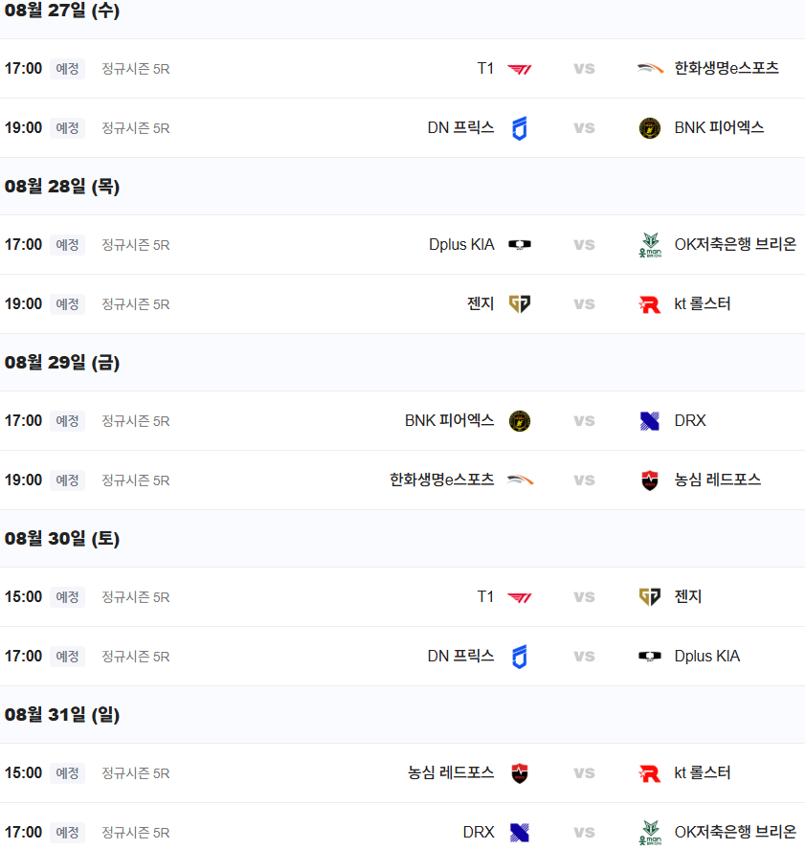Click 예정 badge for Aug 30 15:00 match
The image size is (805, 849).
coord(67,597)
